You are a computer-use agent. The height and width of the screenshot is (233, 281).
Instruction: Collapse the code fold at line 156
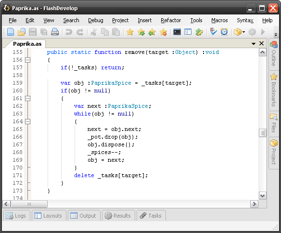[27, 60]
